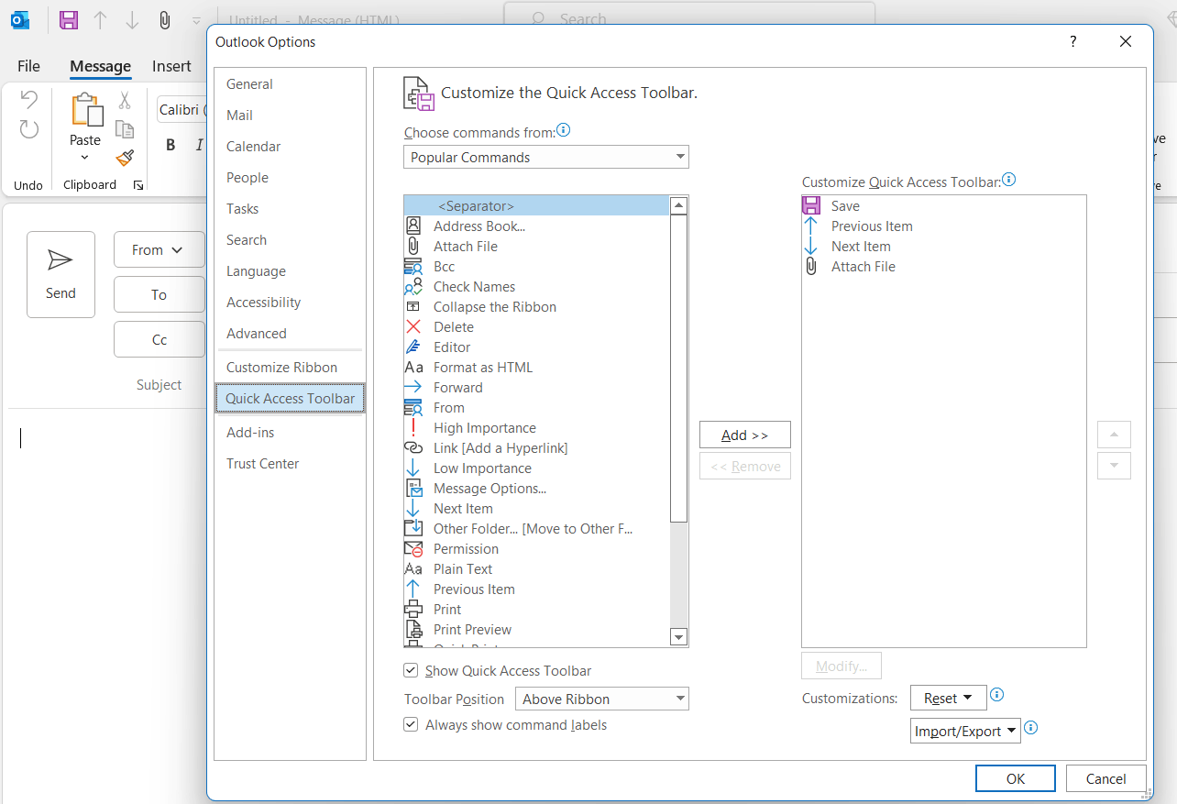
Task: Select the Attach File paperclip in commands list
Action: [413, 246]
